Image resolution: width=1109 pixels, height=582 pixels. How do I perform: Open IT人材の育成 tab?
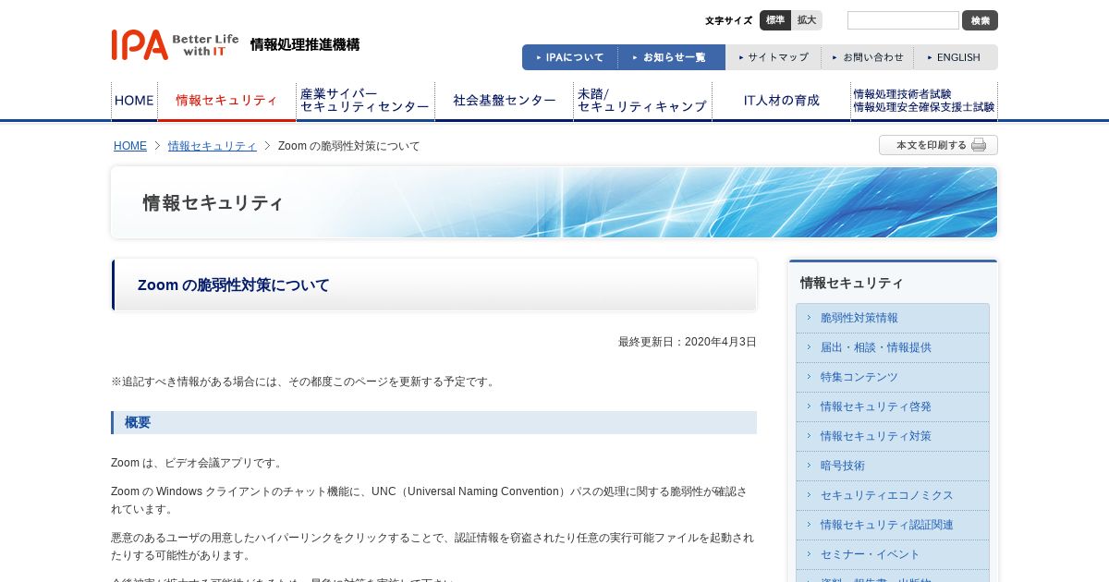pyautogui.click(x=781, y=101)
